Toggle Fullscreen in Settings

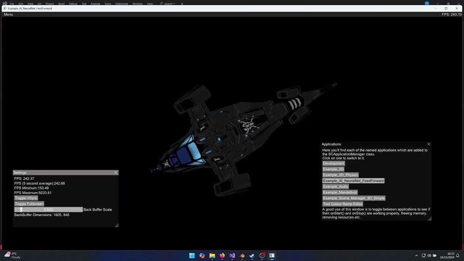[29, 204]
